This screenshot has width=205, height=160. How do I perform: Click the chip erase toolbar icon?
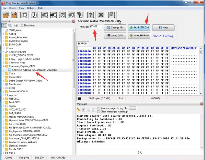coord(80,15)
